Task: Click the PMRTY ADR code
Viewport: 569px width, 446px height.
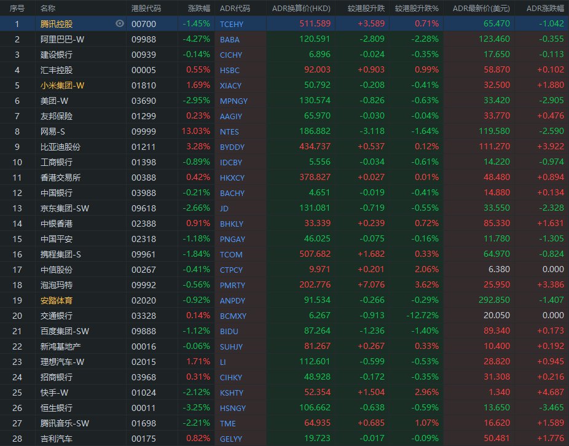Action: click(232, 285)
